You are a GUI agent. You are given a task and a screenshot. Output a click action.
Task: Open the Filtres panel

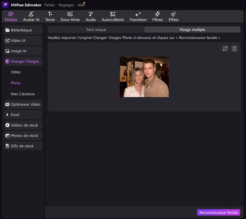pyautogui.click(x=157, y=16)
